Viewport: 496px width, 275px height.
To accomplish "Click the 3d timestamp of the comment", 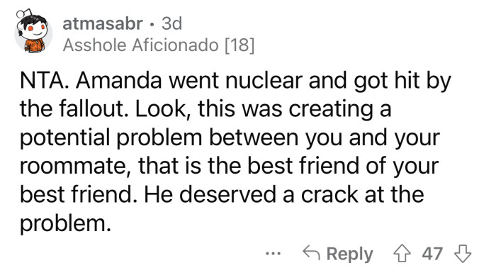I will (x=171, y=23).
